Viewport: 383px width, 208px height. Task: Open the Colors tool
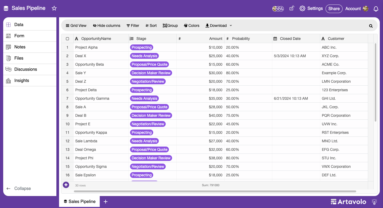point(191,26)
